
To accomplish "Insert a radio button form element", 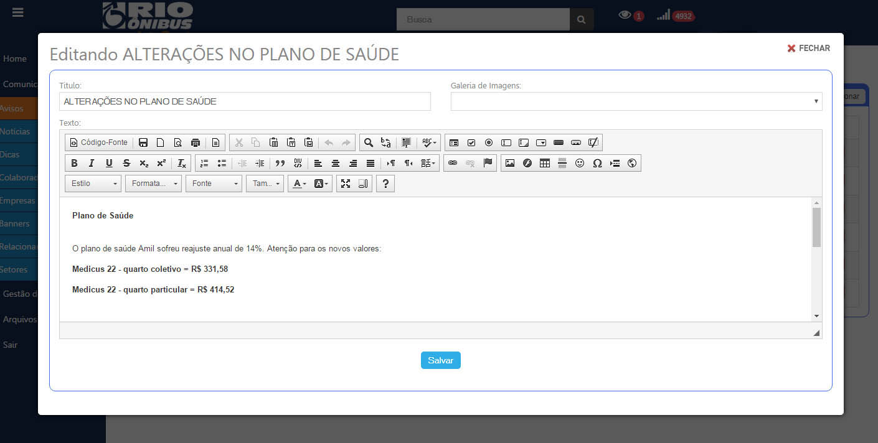I will 489,142.
